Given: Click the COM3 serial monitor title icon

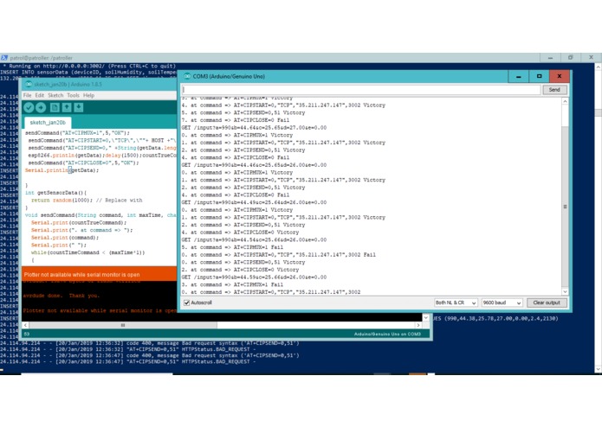Looking at the screenshot, I should coord(187,76).
